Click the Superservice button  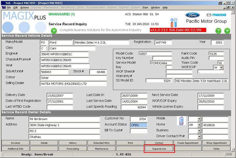[x=159, y=148]
